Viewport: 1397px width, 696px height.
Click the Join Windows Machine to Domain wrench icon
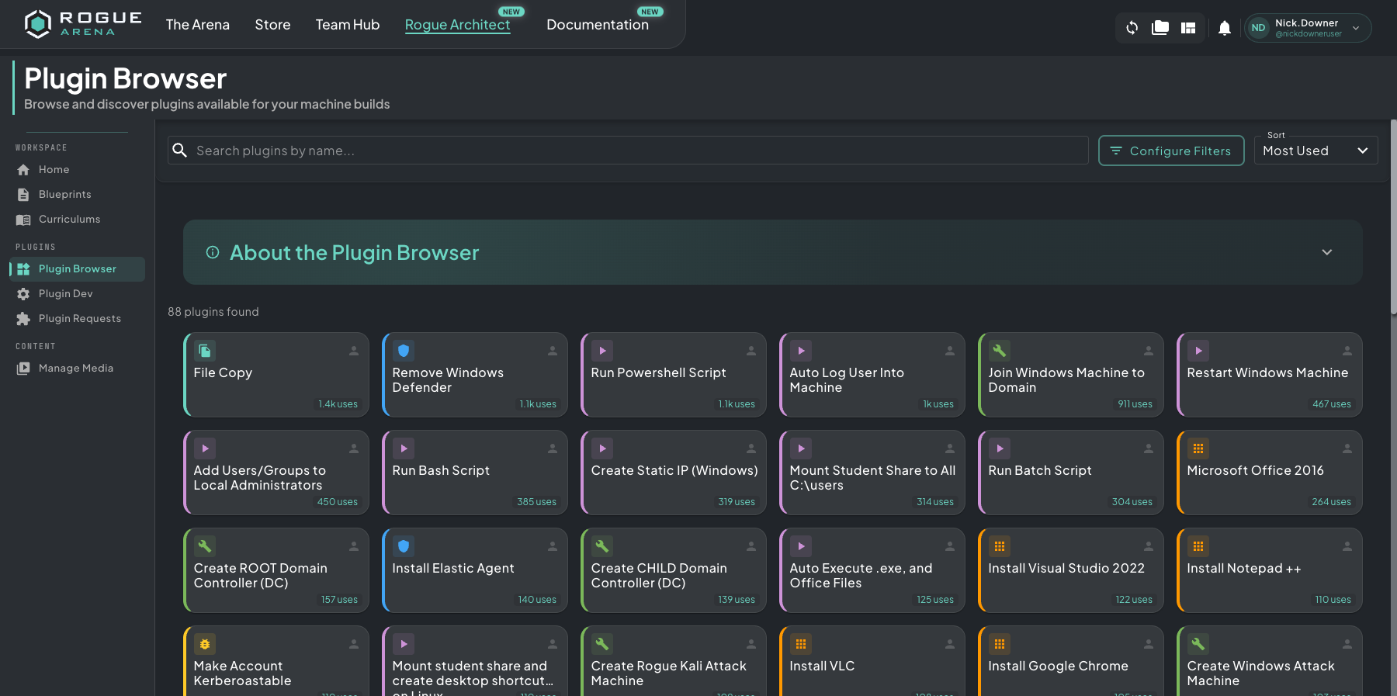1000,351
